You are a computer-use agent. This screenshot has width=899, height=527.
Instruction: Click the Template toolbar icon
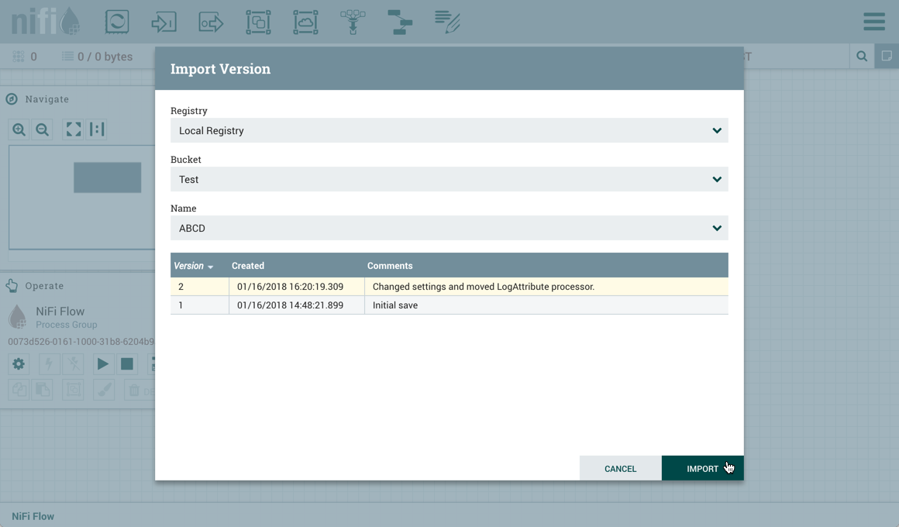400,22
